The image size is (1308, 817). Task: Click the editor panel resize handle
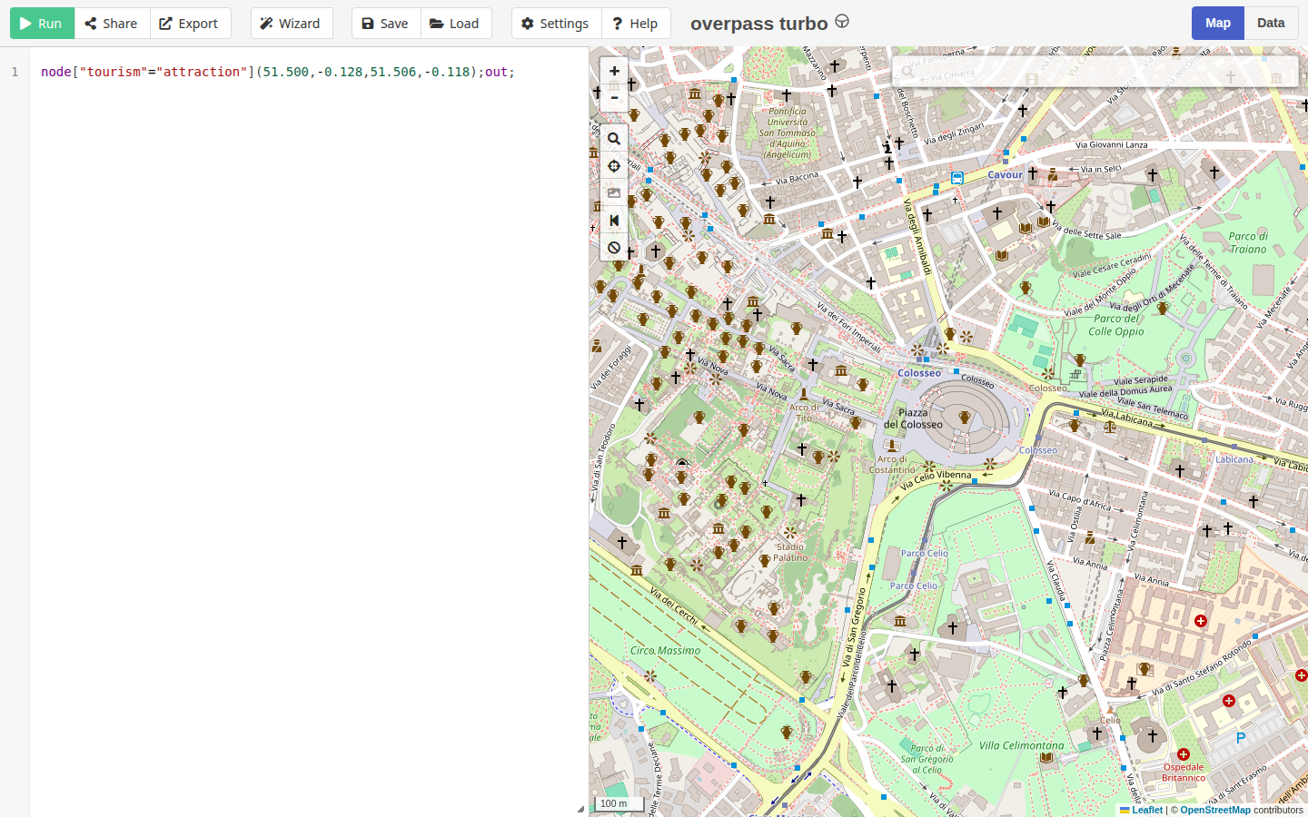tap(581, 809)
